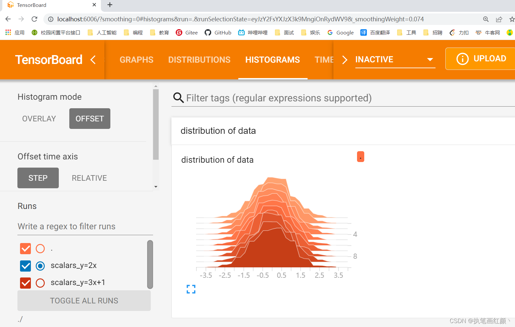Click the sidebar options scrollbar thumb
This screenshot has width=515, height=327.
[156, 124]
